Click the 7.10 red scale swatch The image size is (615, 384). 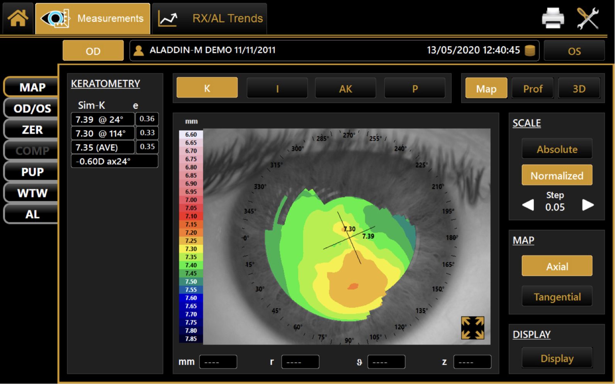click(x=191, y=216)
